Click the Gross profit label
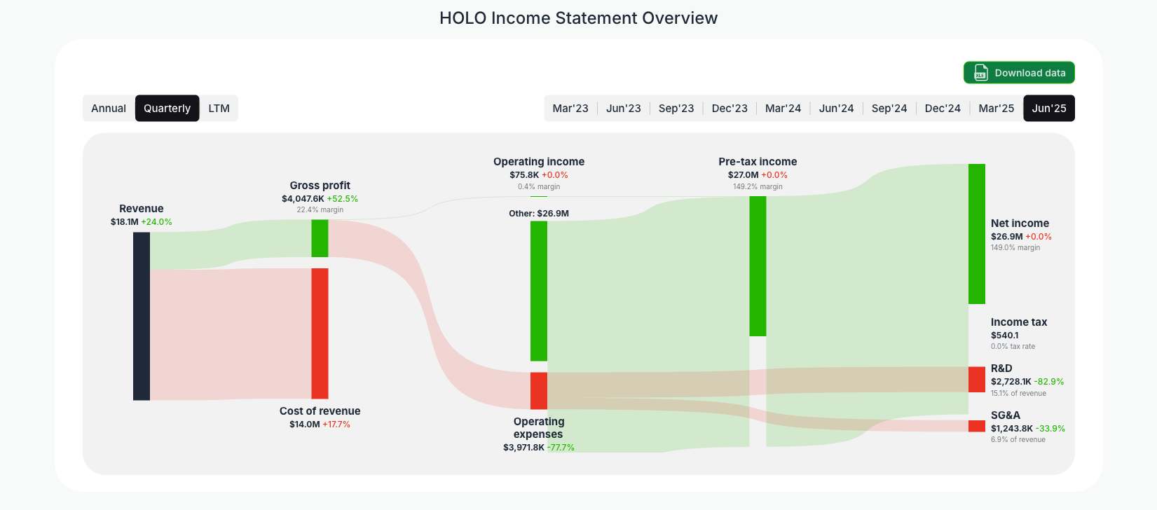The image size is (1157, 510). (x=320, y=186)
